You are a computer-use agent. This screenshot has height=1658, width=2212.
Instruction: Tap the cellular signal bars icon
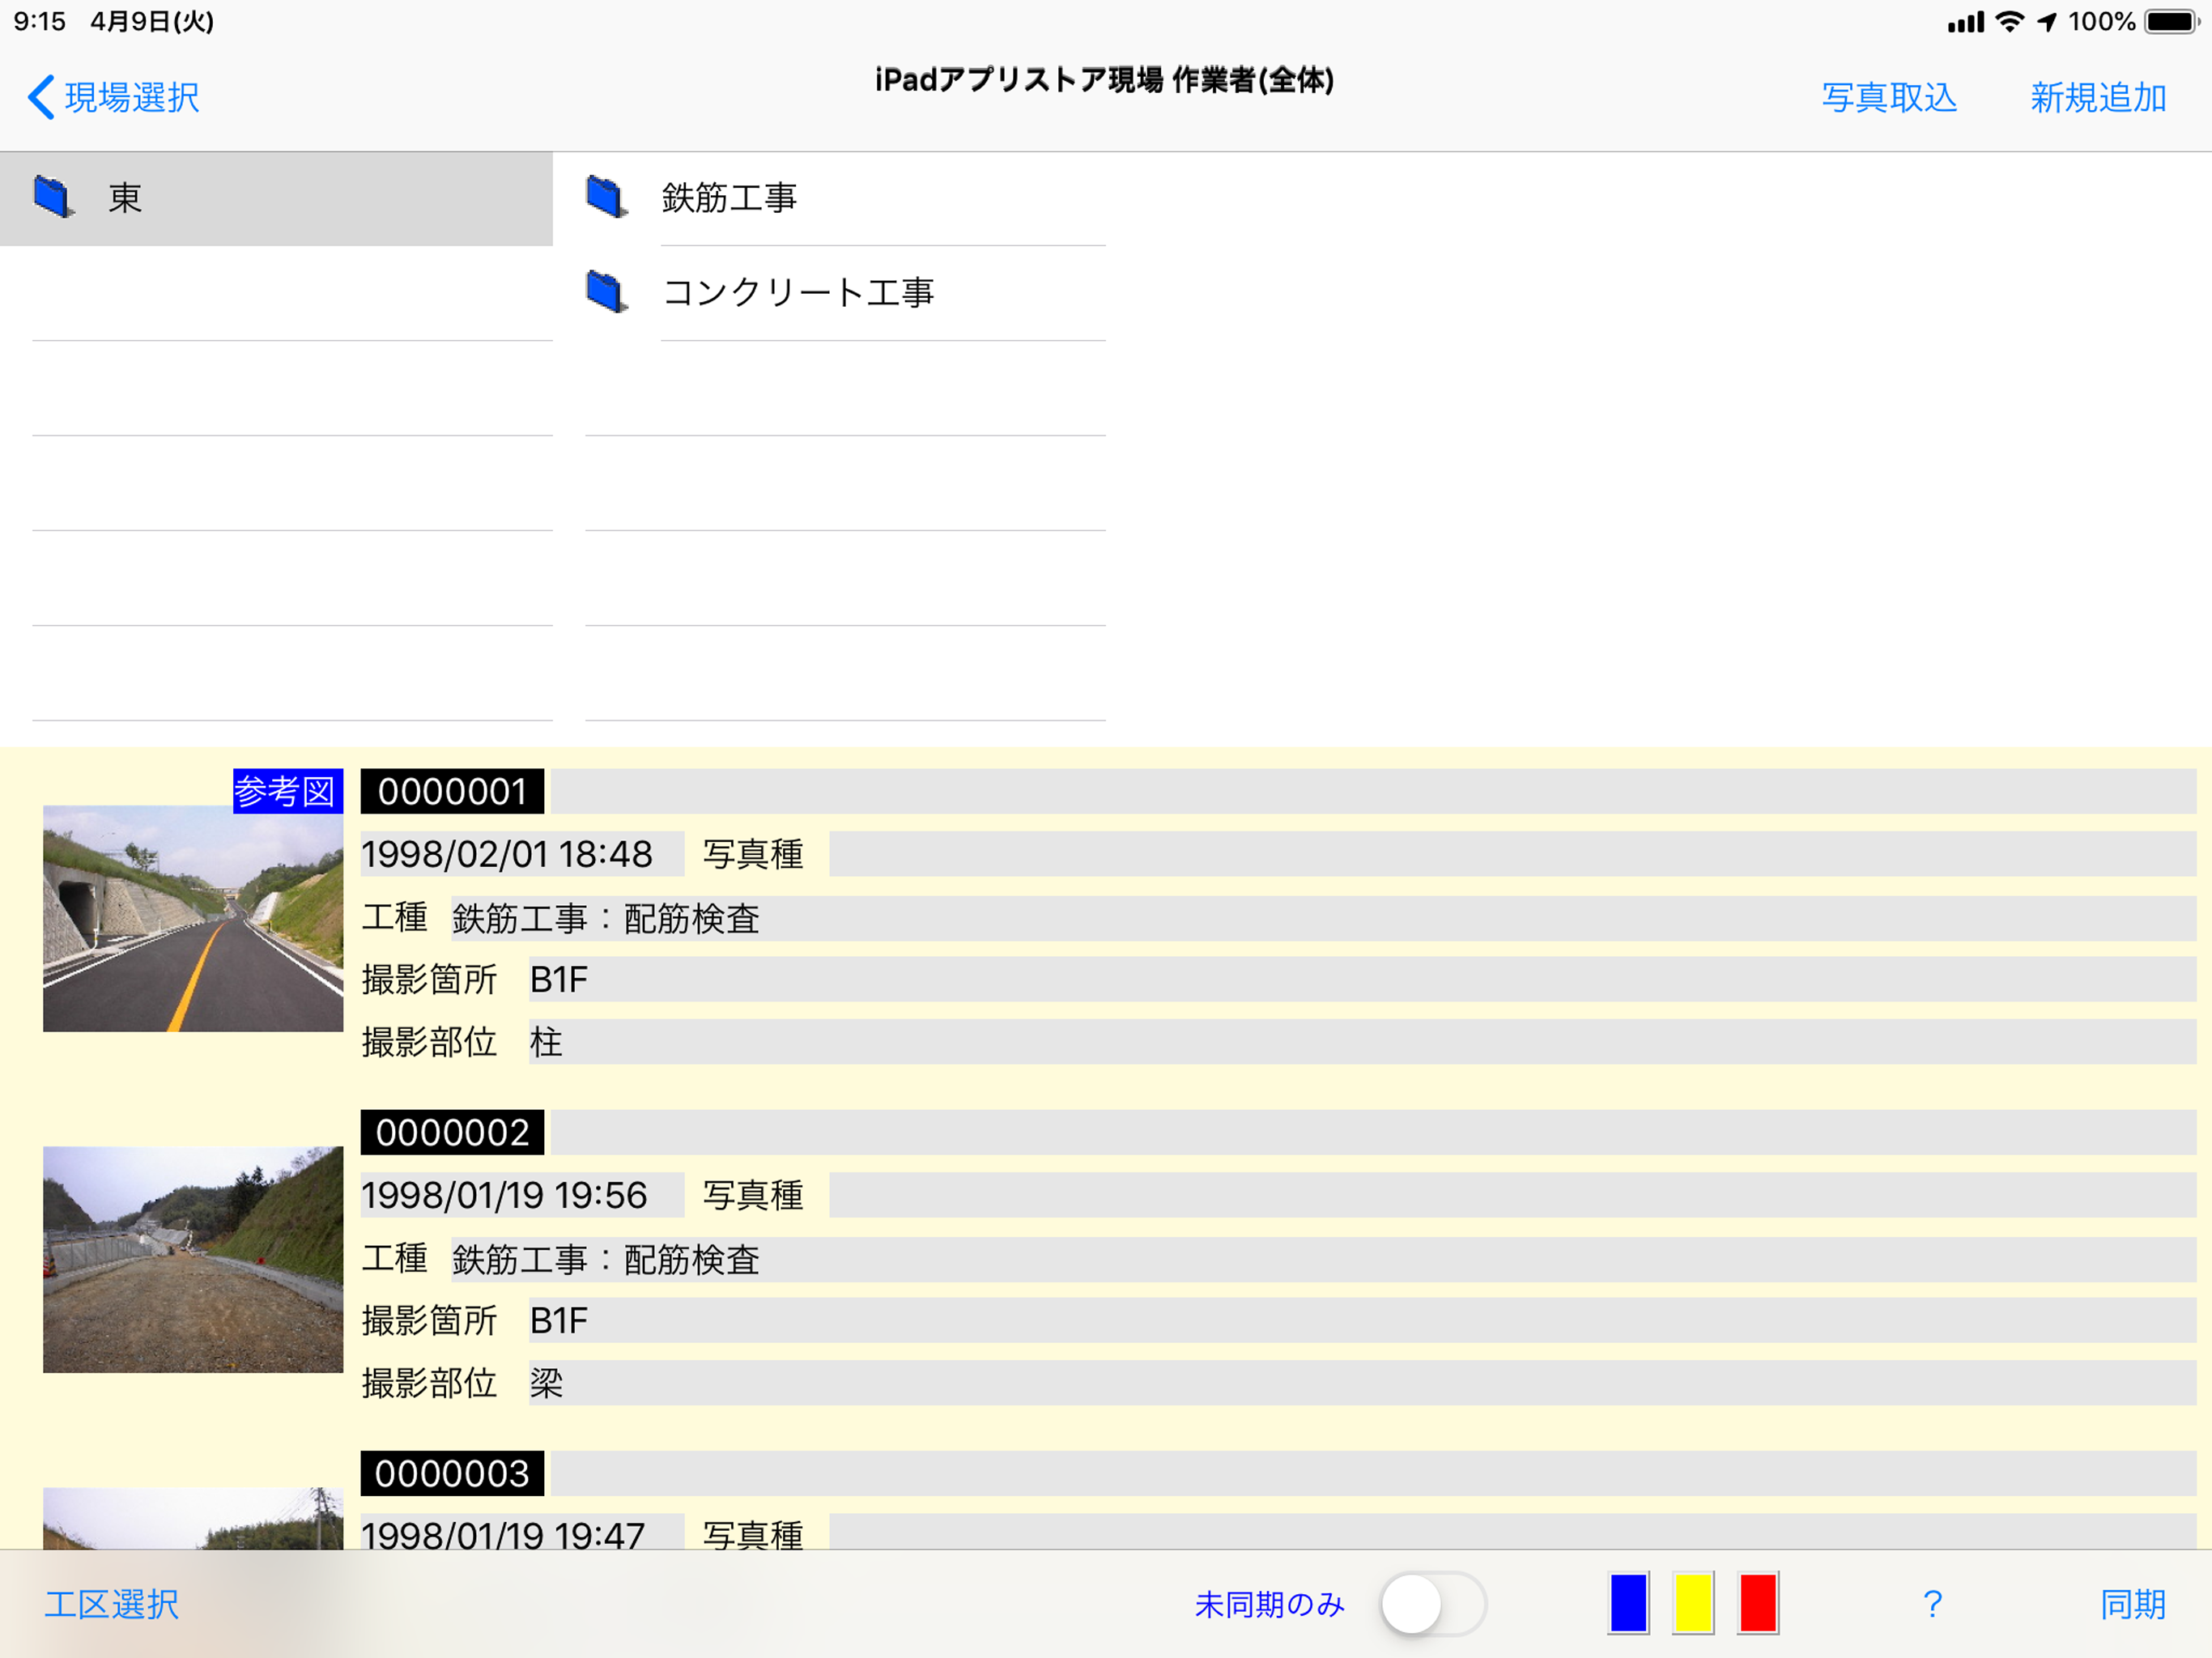tap(1965, 22)
